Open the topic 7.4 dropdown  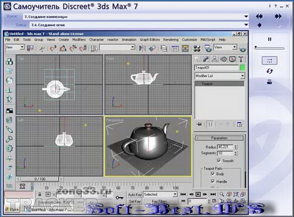pos(246,25)
